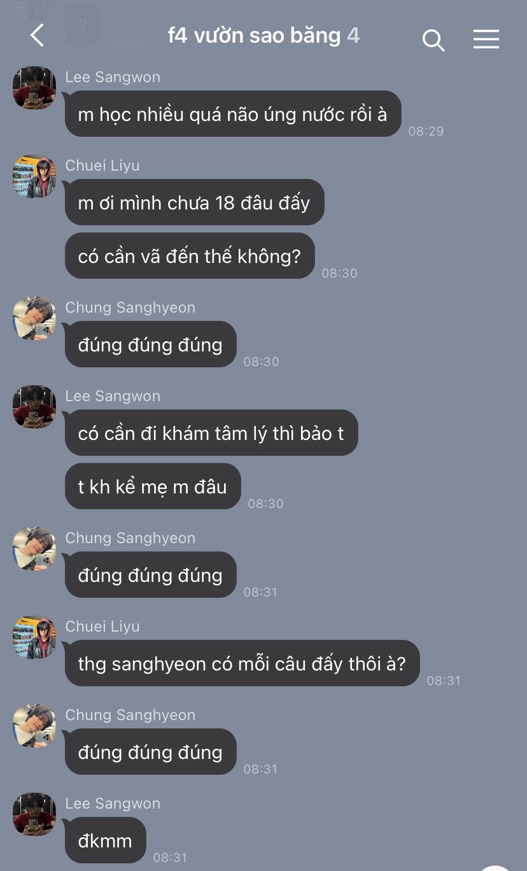527x871 pixels.
Task: Open Chung Sanghyeon's avatar at the 08:30 message
Action: [34, 318]
